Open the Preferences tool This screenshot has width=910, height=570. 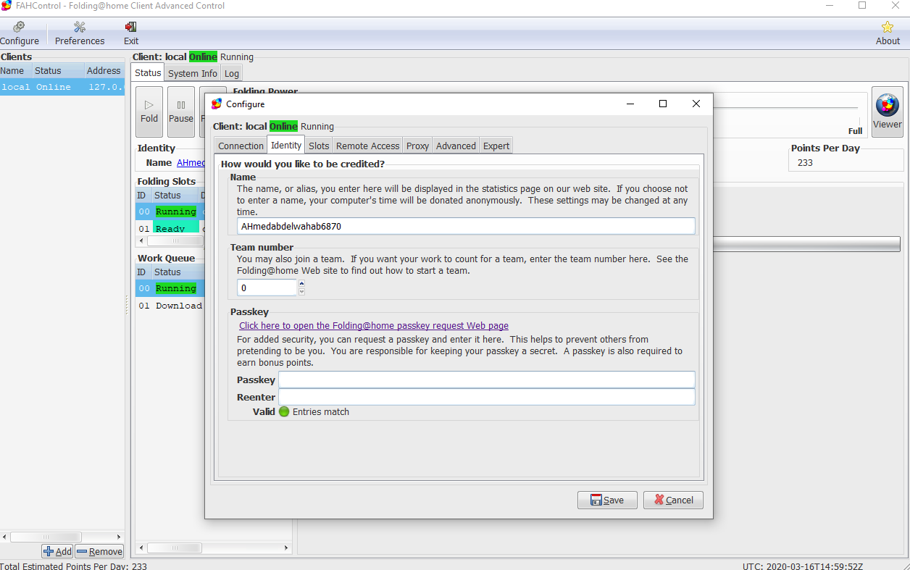coord(80,34)
